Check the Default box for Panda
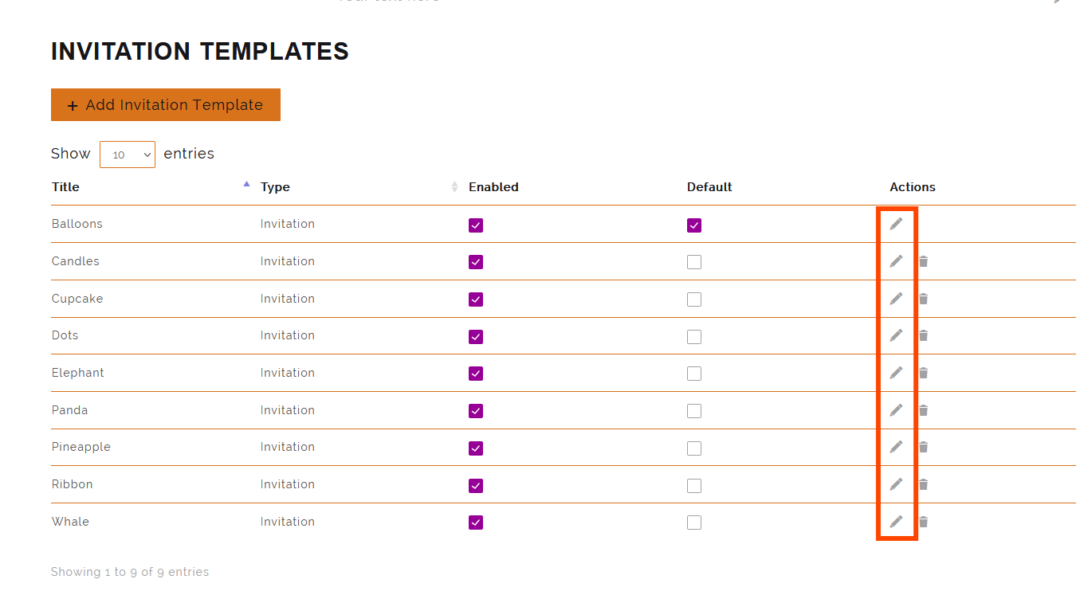The image size is (1092, 595). [694, 411]
